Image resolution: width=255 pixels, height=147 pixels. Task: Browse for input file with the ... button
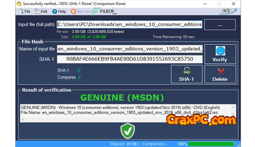coord(220,25)
